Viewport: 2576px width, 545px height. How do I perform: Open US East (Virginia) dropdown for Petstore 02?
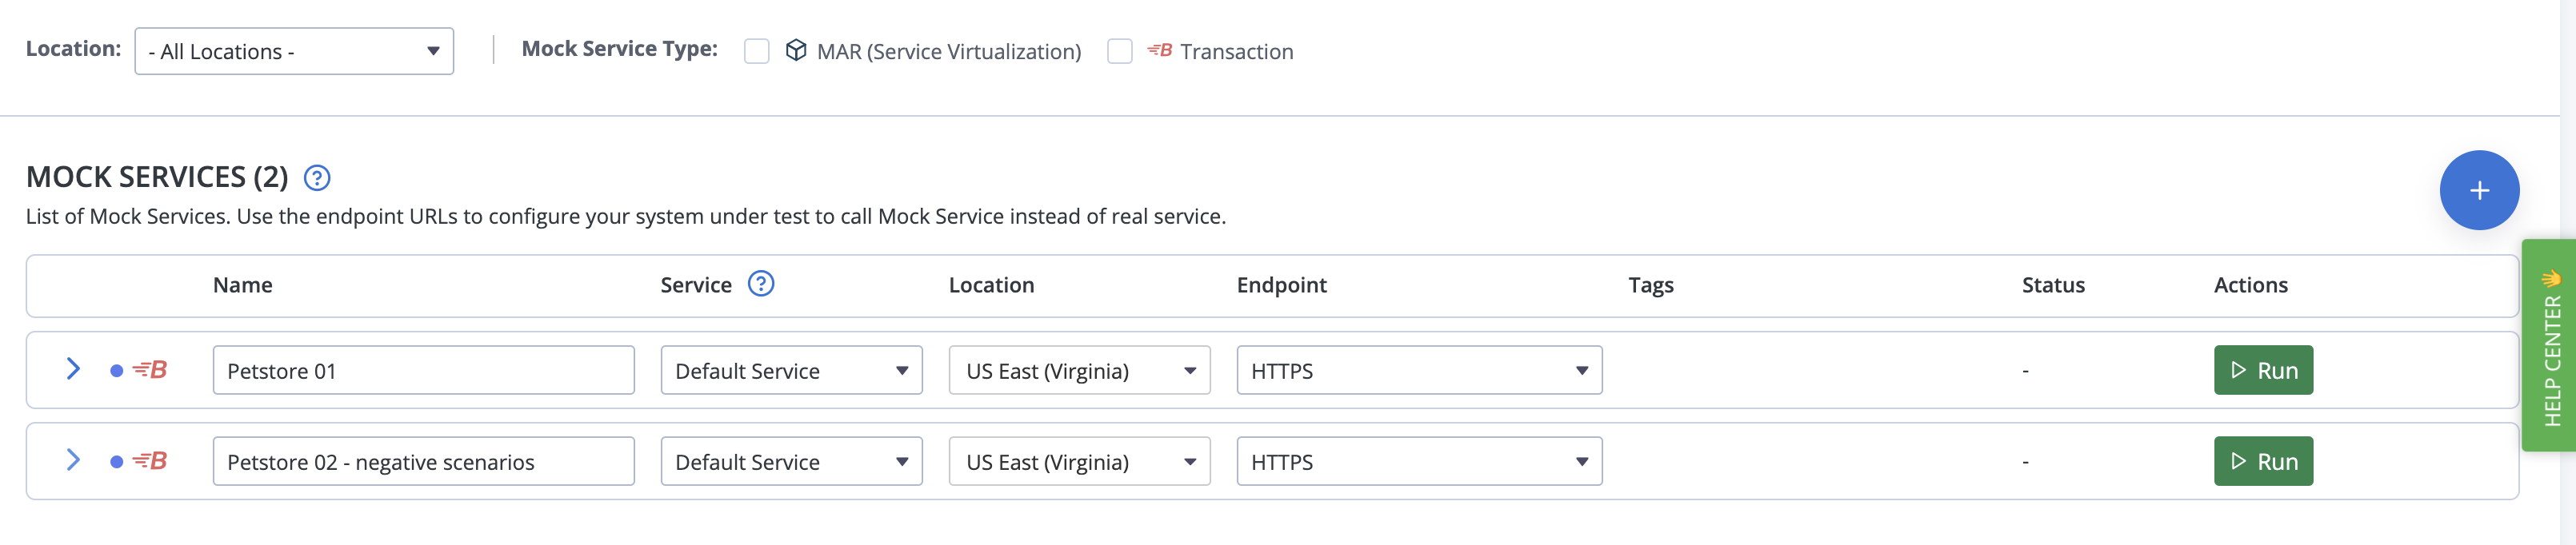1079,461
